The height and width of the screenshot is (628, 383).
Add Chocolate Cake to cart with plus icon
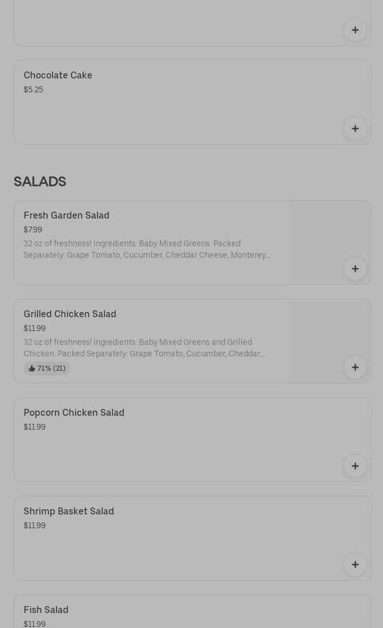(355, 129)
